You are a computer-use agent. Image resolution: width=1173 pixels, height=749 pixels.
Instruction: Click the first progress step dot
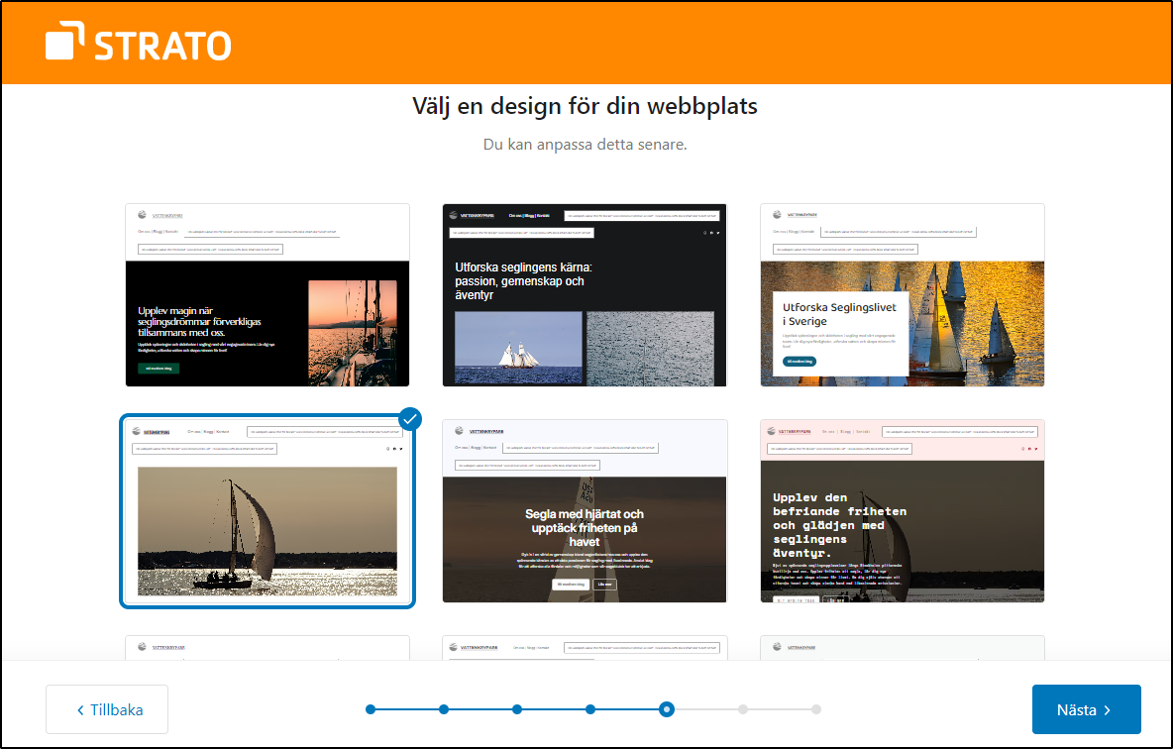(x=371, y=709)
